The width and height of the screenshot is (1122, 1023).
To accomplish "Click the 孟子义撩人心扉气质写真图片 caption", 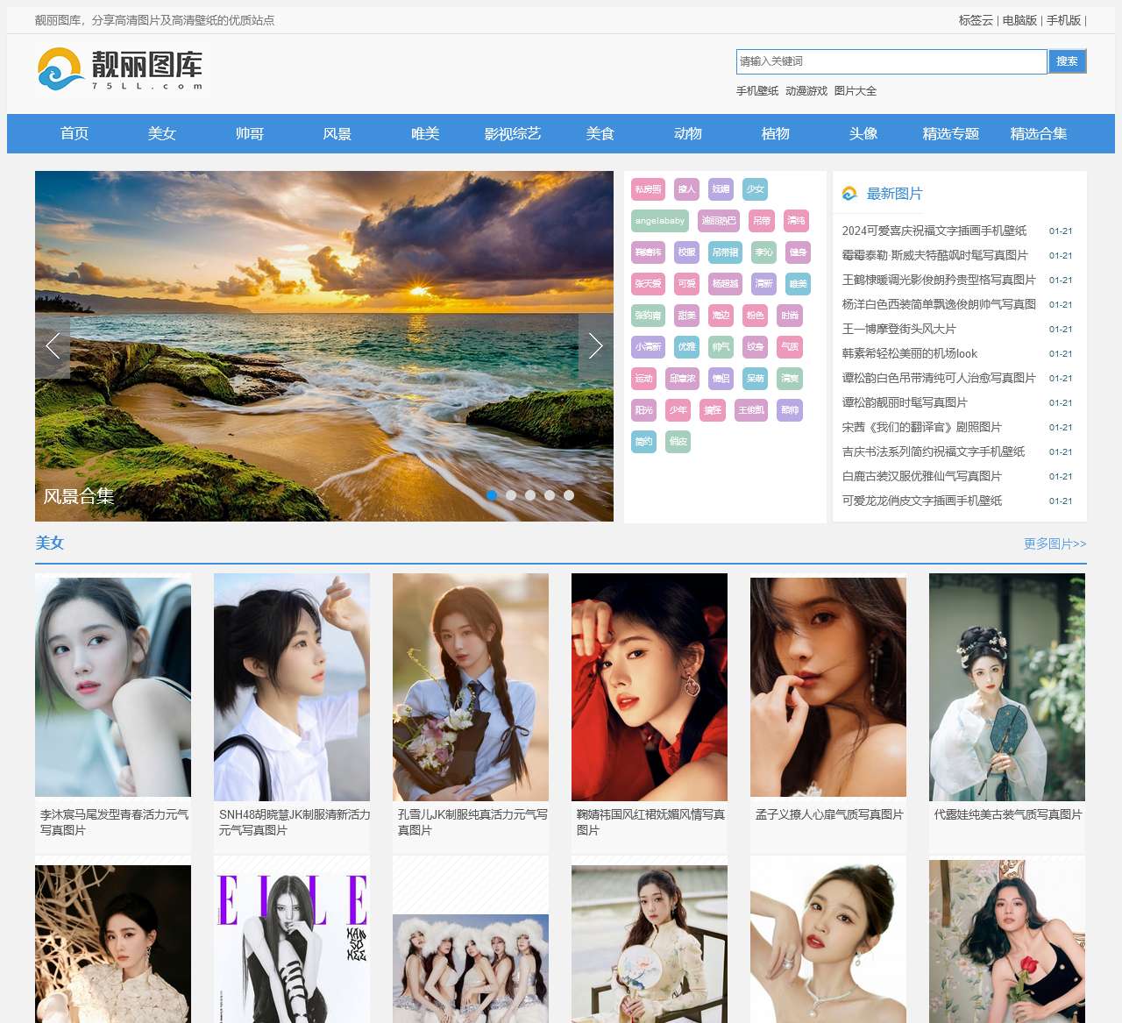I will (829, 815).
